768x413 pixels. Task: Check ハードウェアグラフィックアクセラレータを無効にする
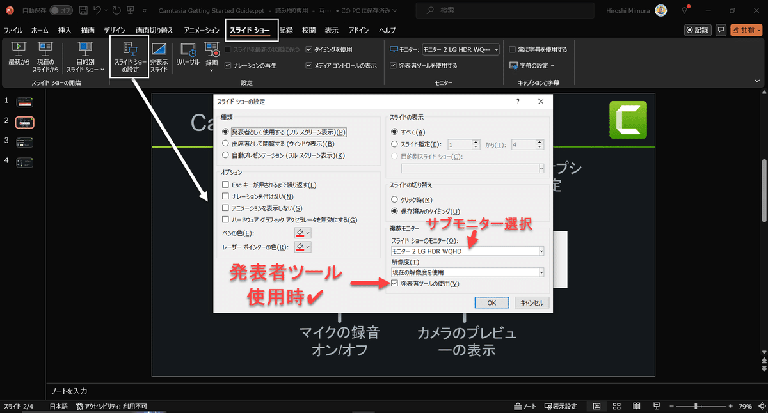[225, 220]
